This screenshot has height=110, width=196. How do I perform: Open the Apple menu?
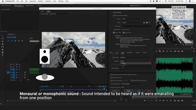[3, 1]
